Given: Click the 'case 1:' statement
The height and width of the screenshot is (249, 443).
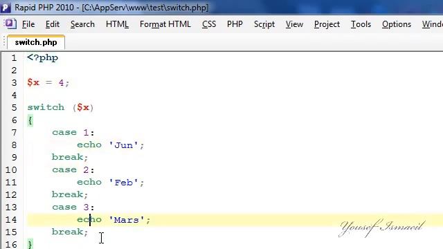Looking at the screenshot, I should (73, 132).
